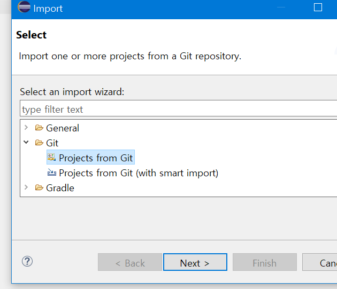Click the Next > button
The width and height of the screenshot is (337, 289).
pyautogui.click(x=195, y=262)
